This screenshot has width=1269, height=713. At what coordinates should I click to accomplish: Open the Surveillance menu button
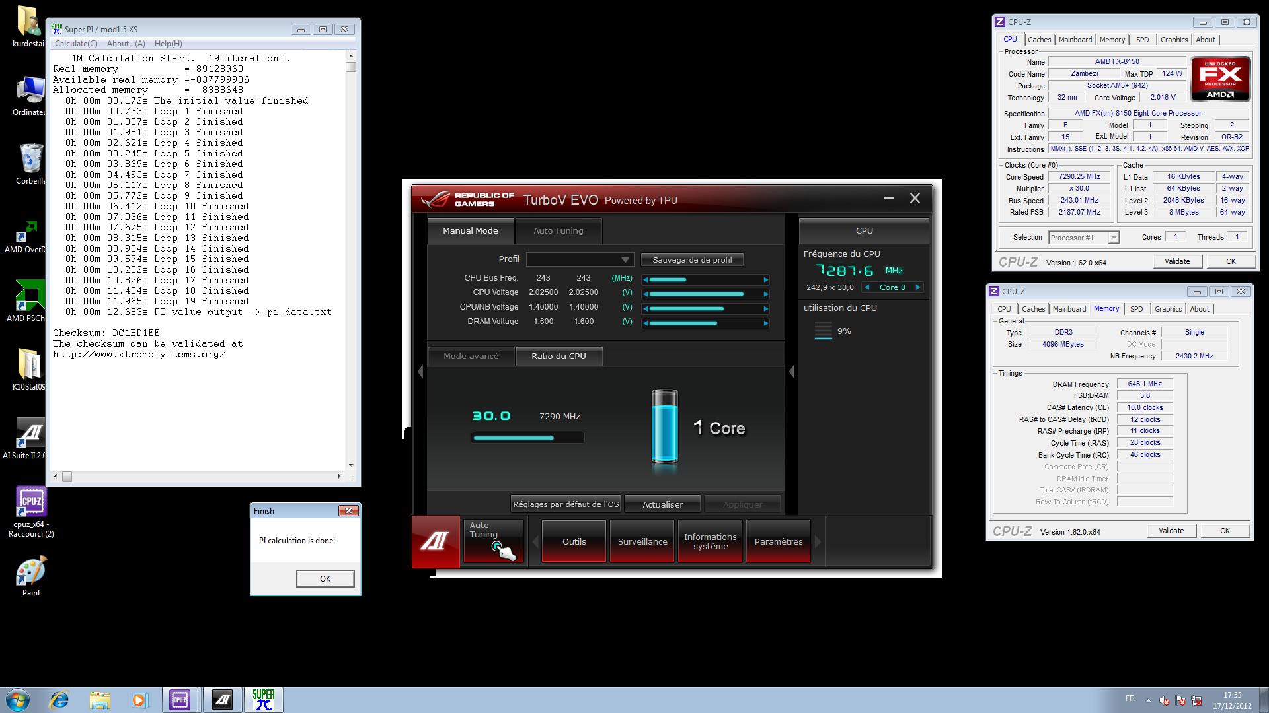click(642, 541)
